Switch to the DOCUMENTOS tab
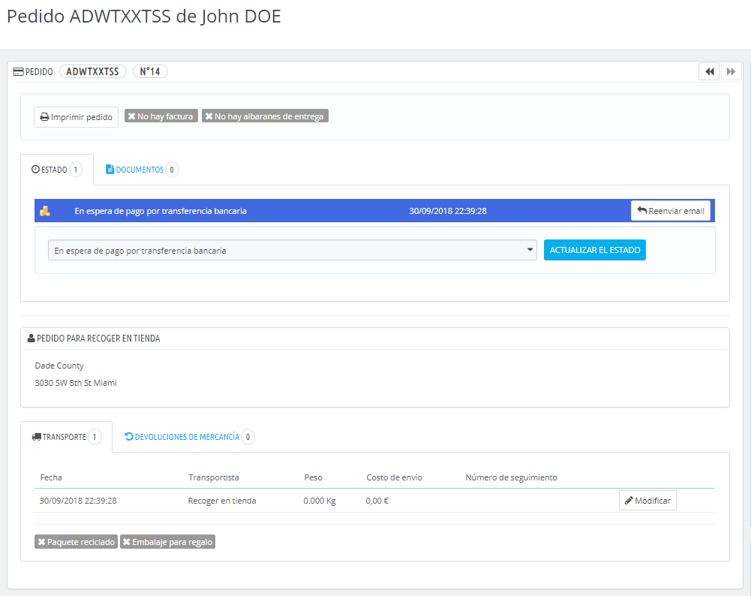 [x=140, y=169]
